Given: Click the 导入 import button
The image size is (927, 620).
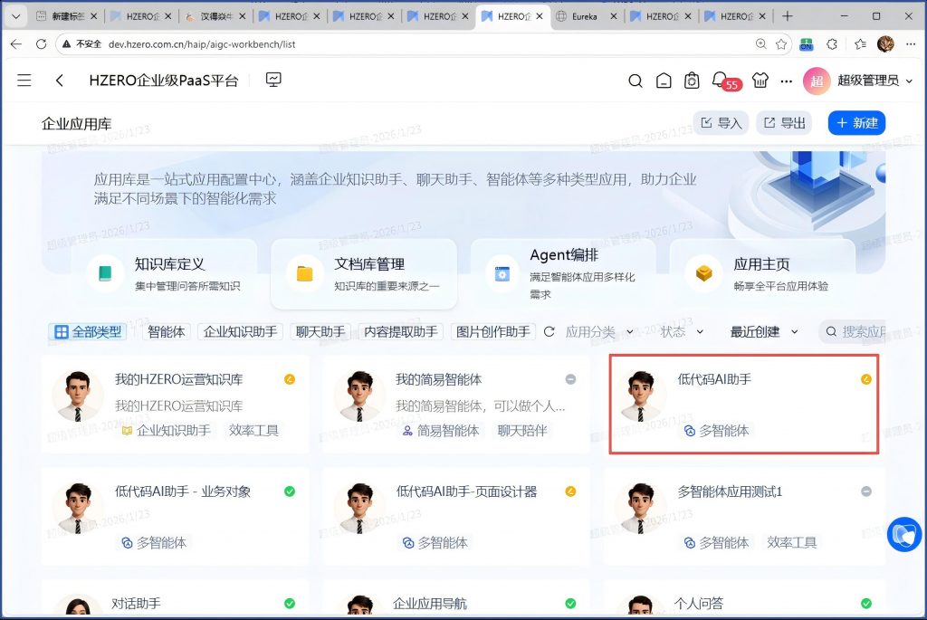Looking at the screenshot, I should point(721,123).
